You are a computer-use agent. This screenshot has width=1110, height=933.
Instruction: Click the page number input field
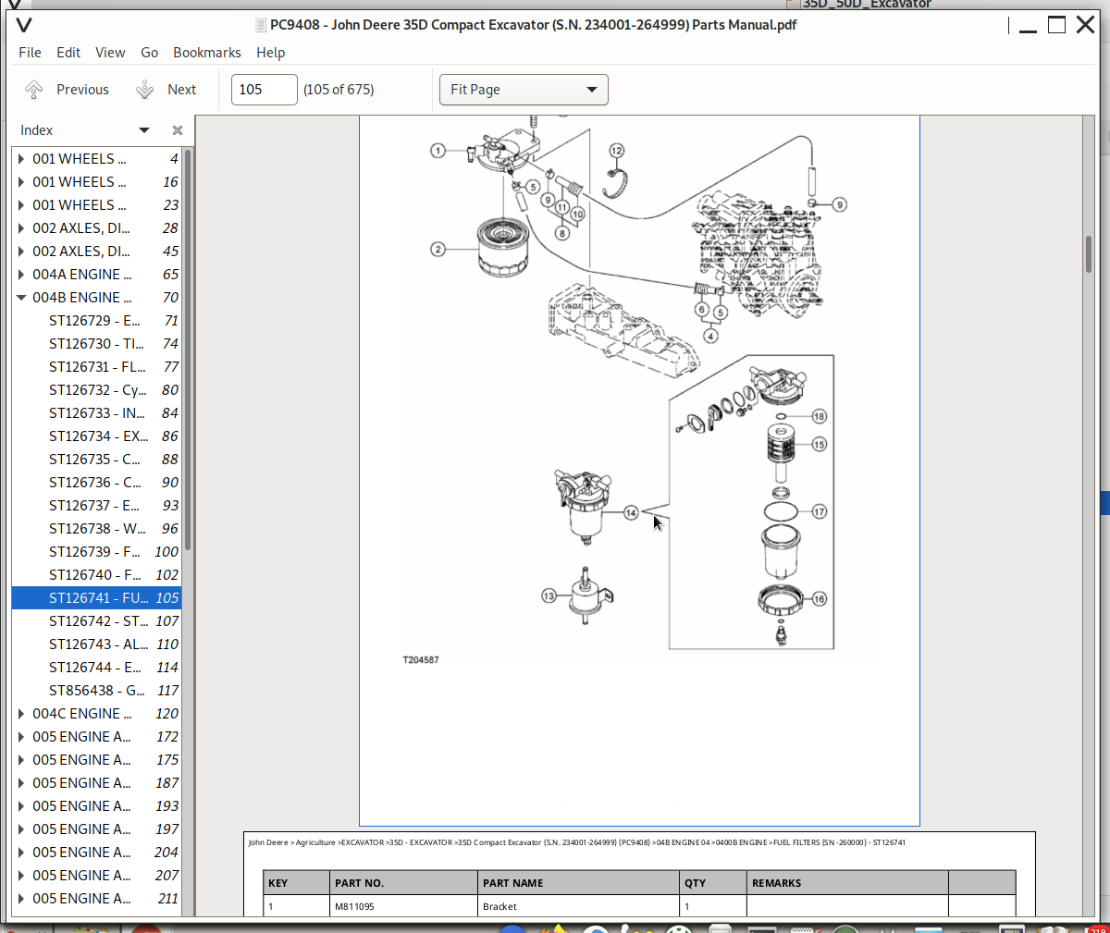click(264, 89)
